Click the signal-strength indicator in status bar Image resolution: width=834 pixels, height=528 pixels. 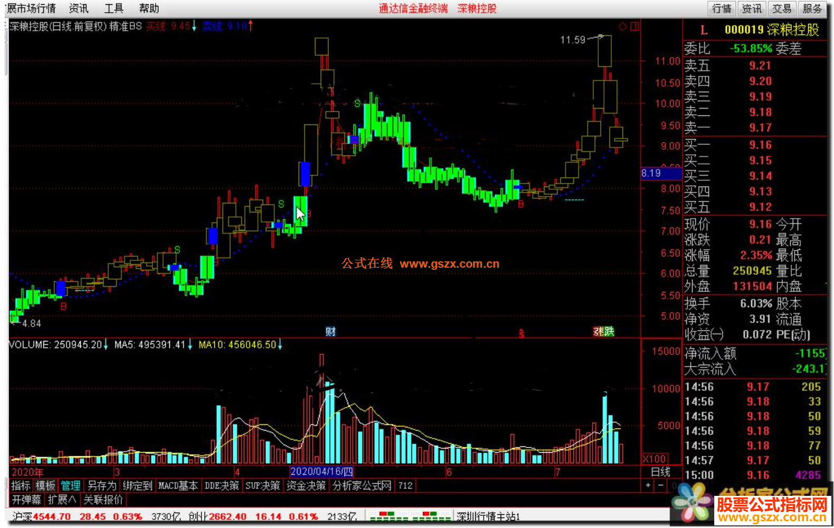(x=409, y=516)
